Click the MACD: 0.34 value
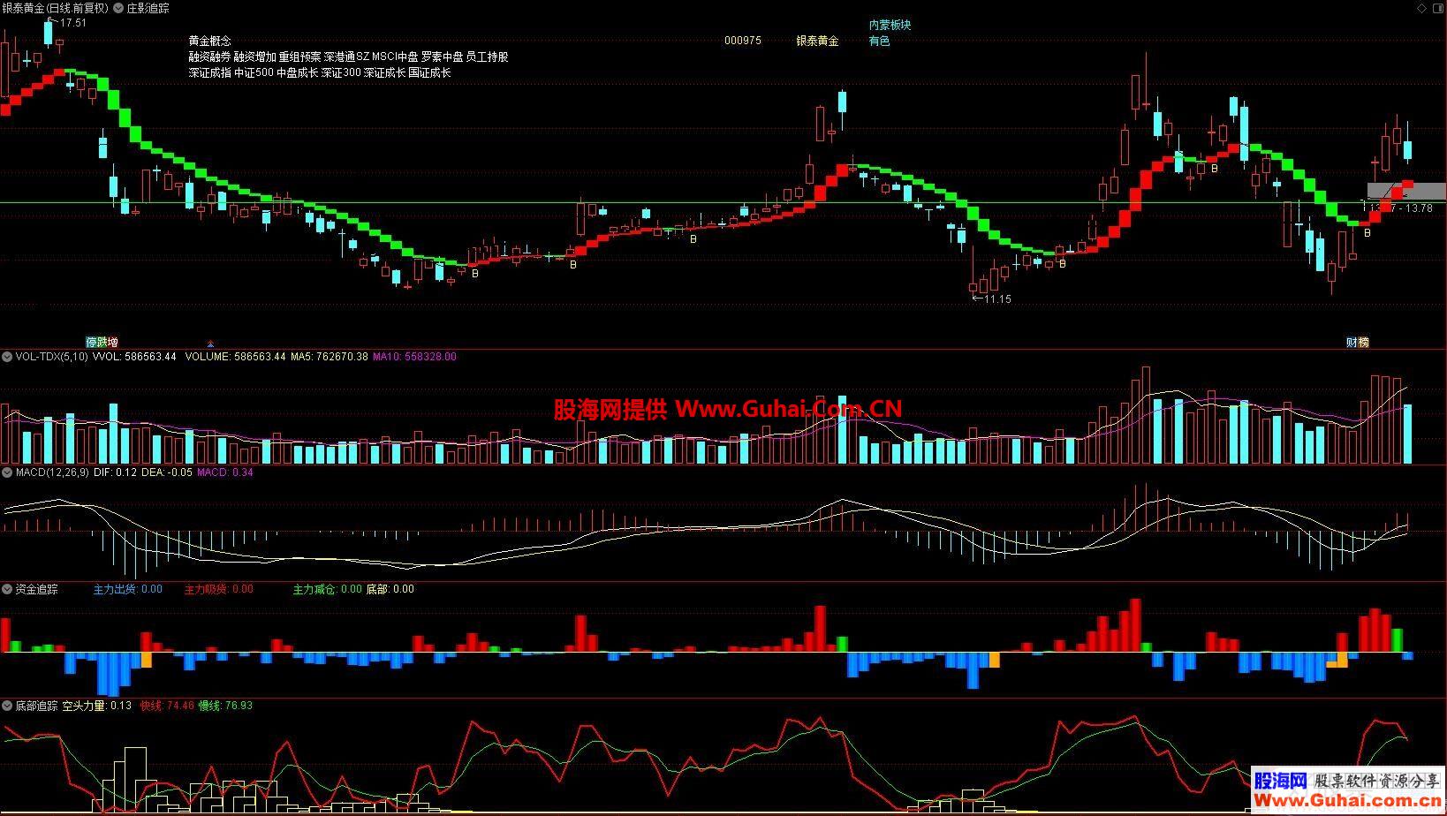The width and height of the screenshot is (1447, 816). click(x=224, y=472)
